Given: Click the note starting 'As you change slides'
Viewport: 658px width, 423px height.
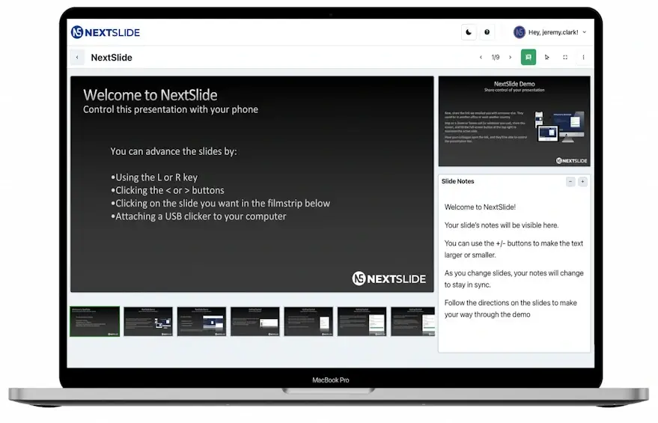Looking at the screenshot, I should click(x=514, y=279).
